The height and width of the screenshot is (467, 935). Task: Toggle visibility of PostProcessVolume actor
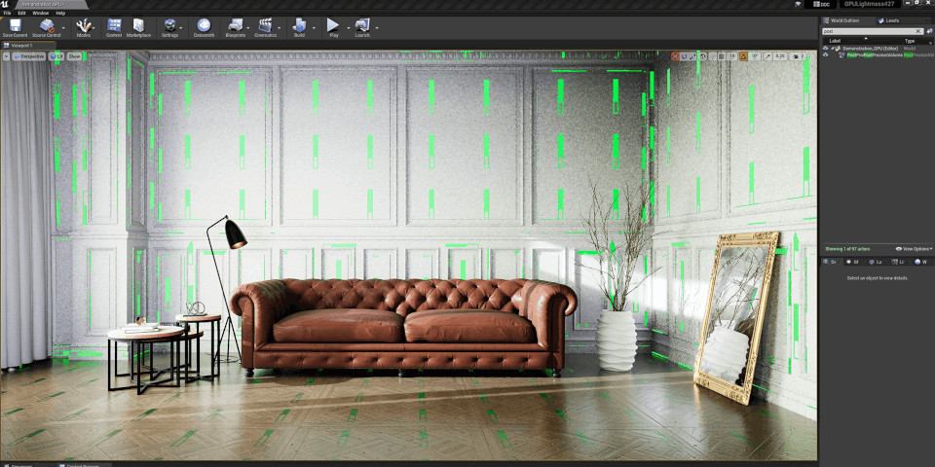pos(825,55)
